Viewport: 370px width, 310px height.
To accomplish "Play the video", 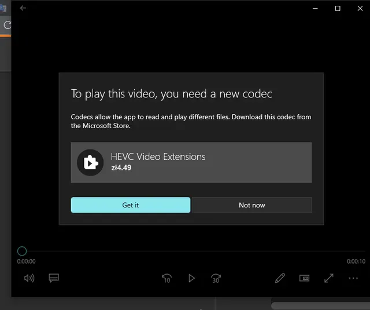I will click(x=191, y=278).
